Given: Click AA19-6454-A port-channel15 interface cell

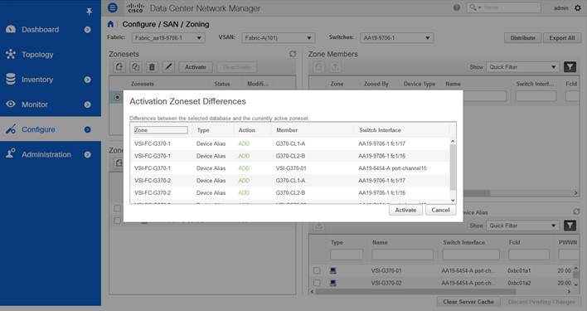Looking at the screenshot, I should (x=392, y=168).
